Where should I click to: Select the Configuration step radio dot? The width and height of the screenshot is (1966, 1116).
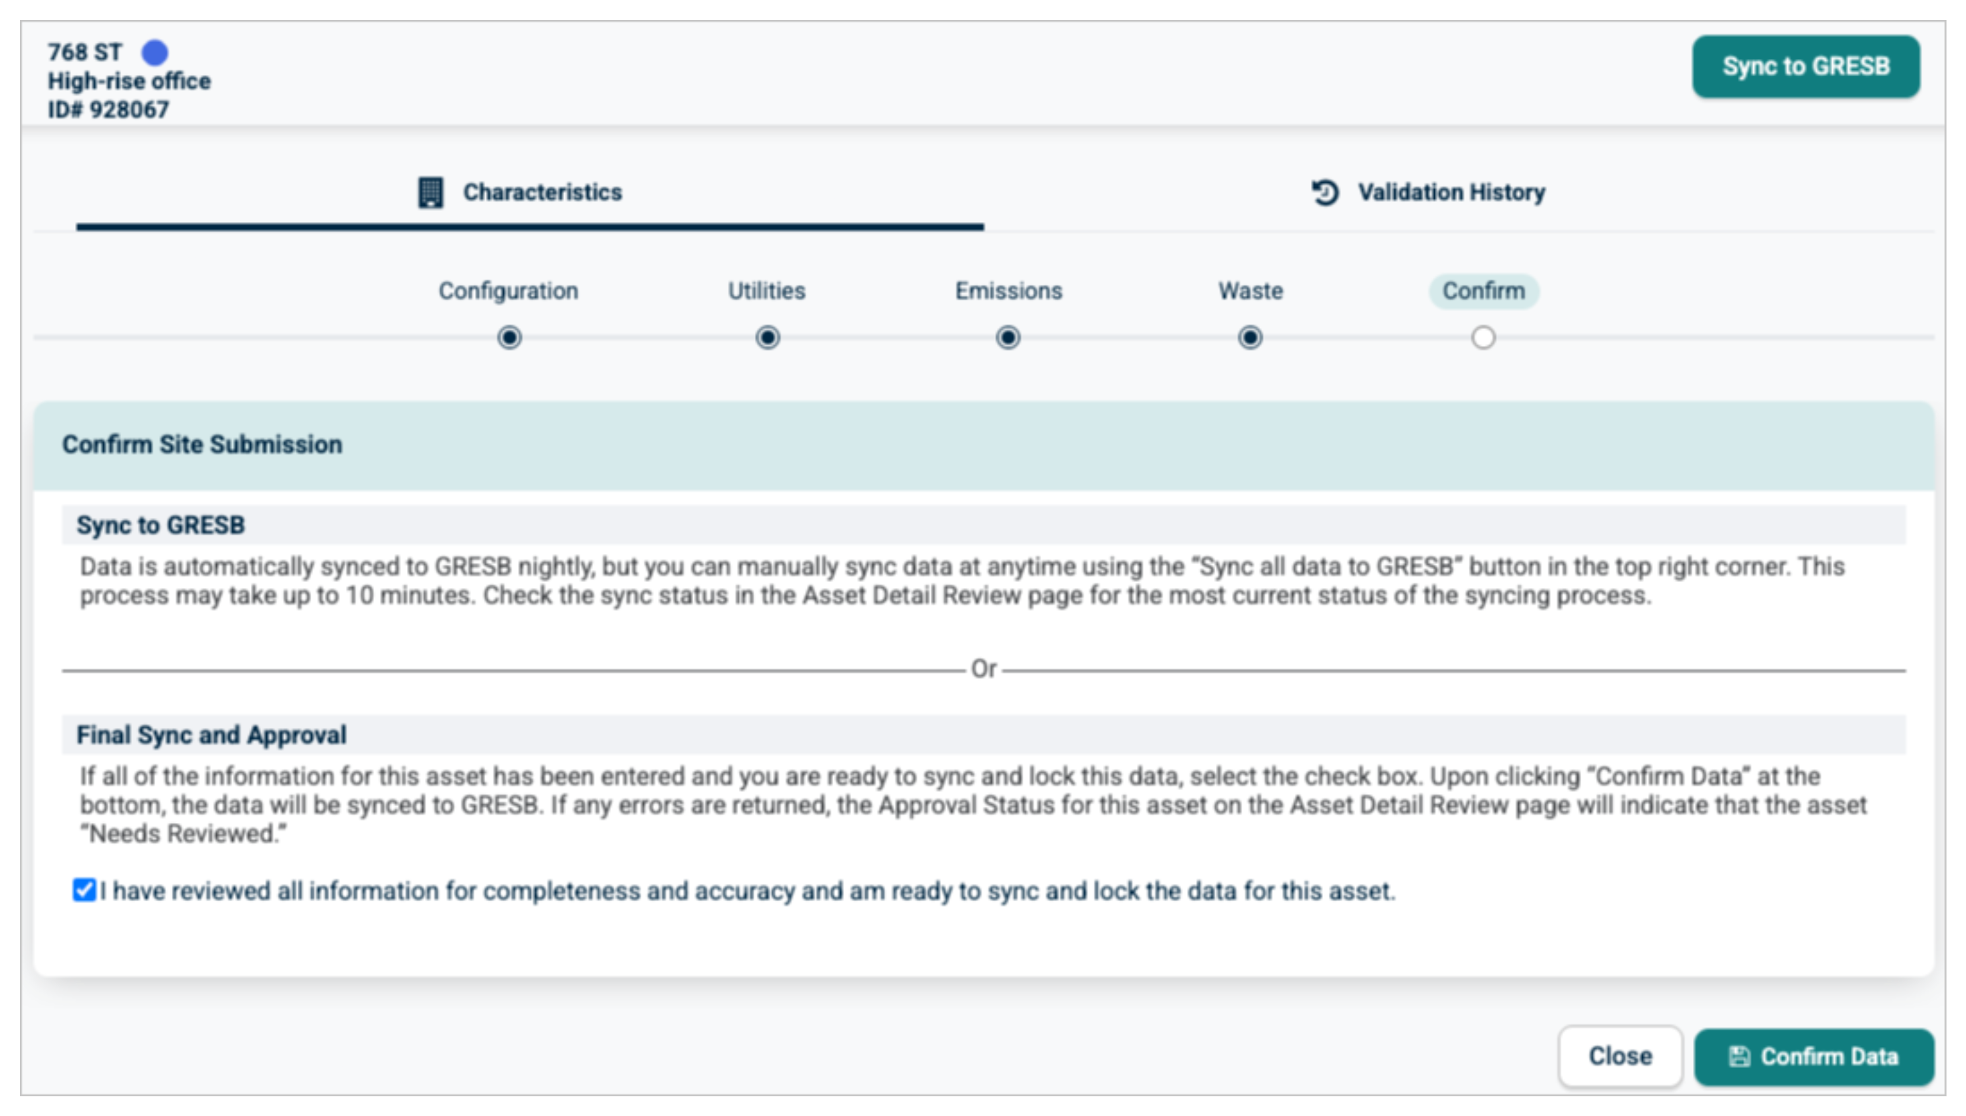pos(509,338)
